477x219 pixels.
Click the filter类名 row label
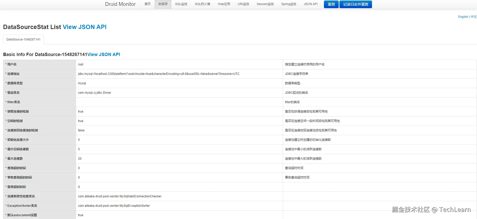[13, 102]
